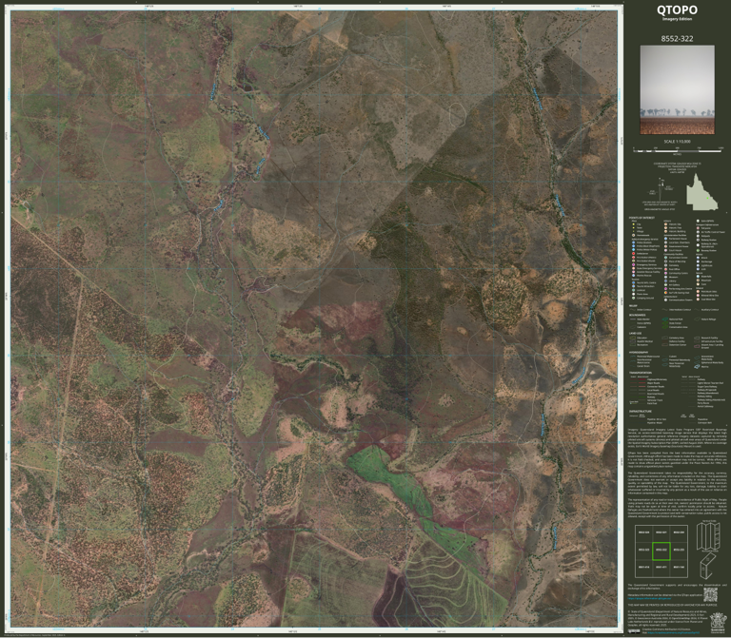Open the QTopo application link
The image size is (731, 638).
click(649, 598)
